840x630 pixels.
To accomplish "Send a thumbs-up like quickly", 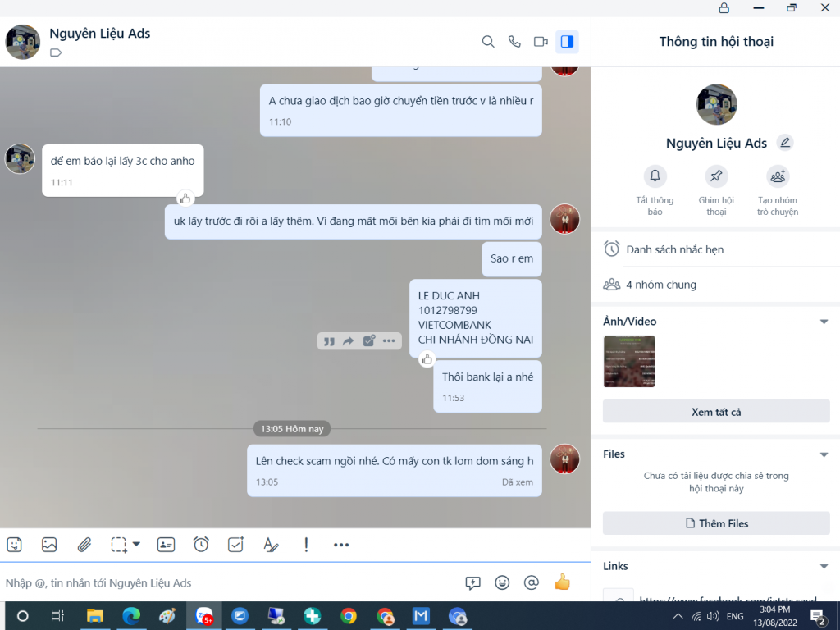I will (x=562, y=582).
